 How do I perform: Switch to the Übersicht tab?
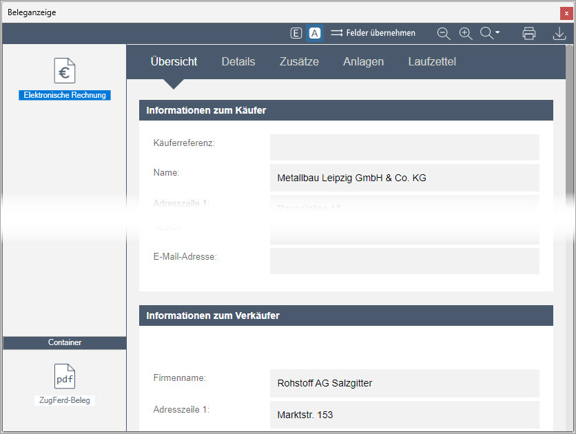174,62
